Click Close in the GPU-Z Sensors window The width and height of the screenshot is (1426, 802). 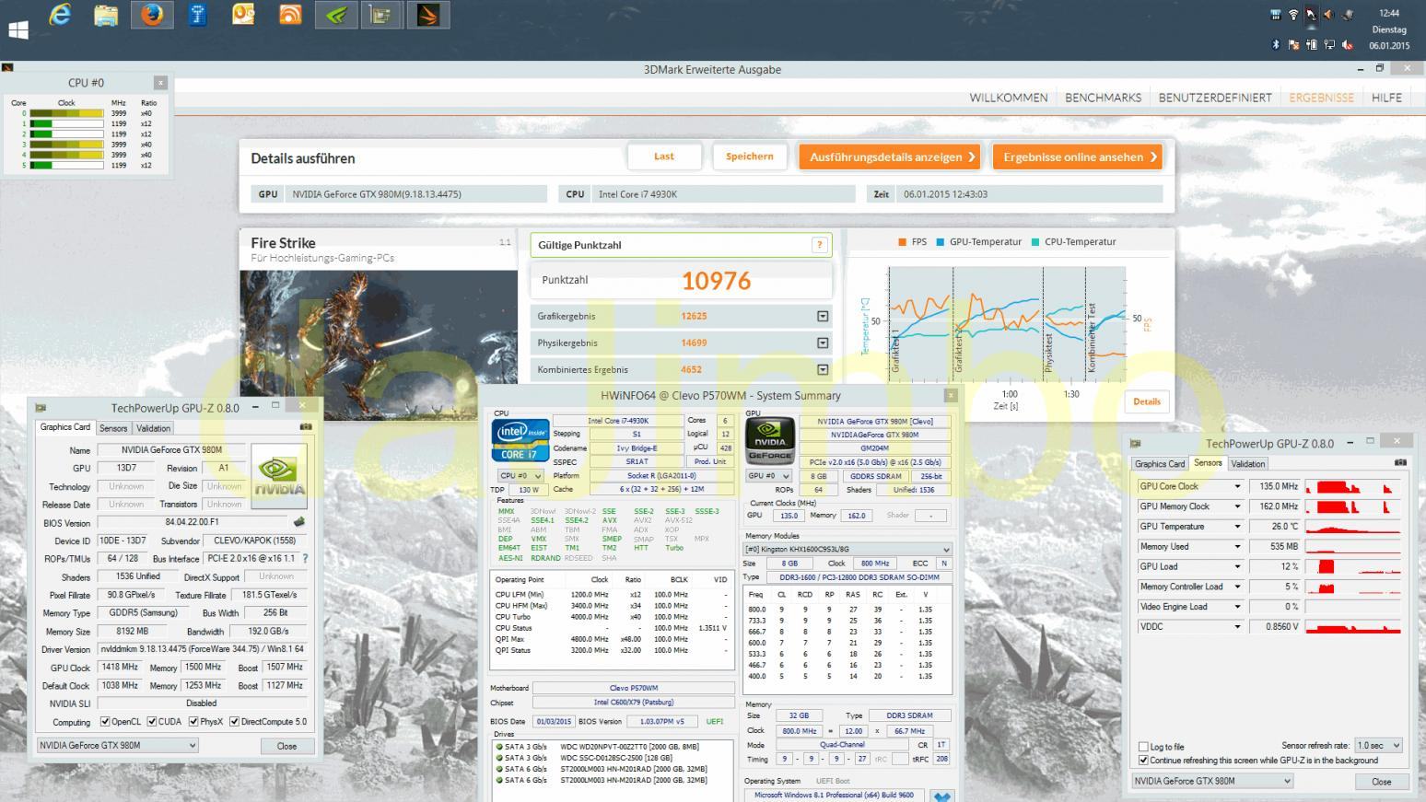click(1382, 781)
